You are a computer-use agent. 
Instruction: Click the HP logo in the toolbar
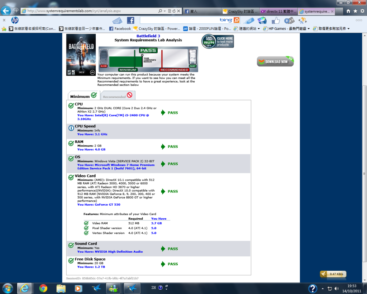coord(15,20)
